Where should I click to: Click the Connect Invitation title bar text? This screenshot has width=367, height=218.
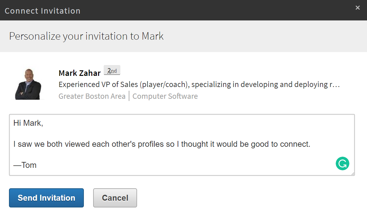point(43,11)
